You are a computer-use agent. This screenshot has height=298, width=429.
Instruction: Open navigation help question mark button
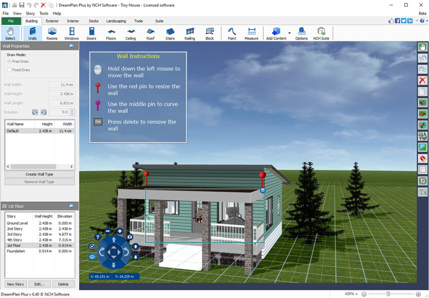point(98,237)
